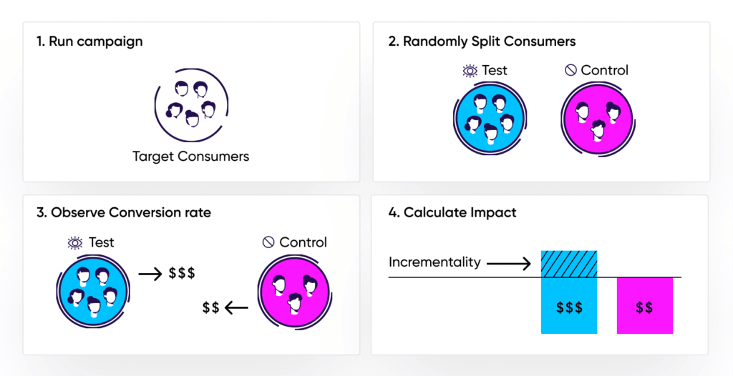Click the 'Target Consumers' label

tap(191, 156)
